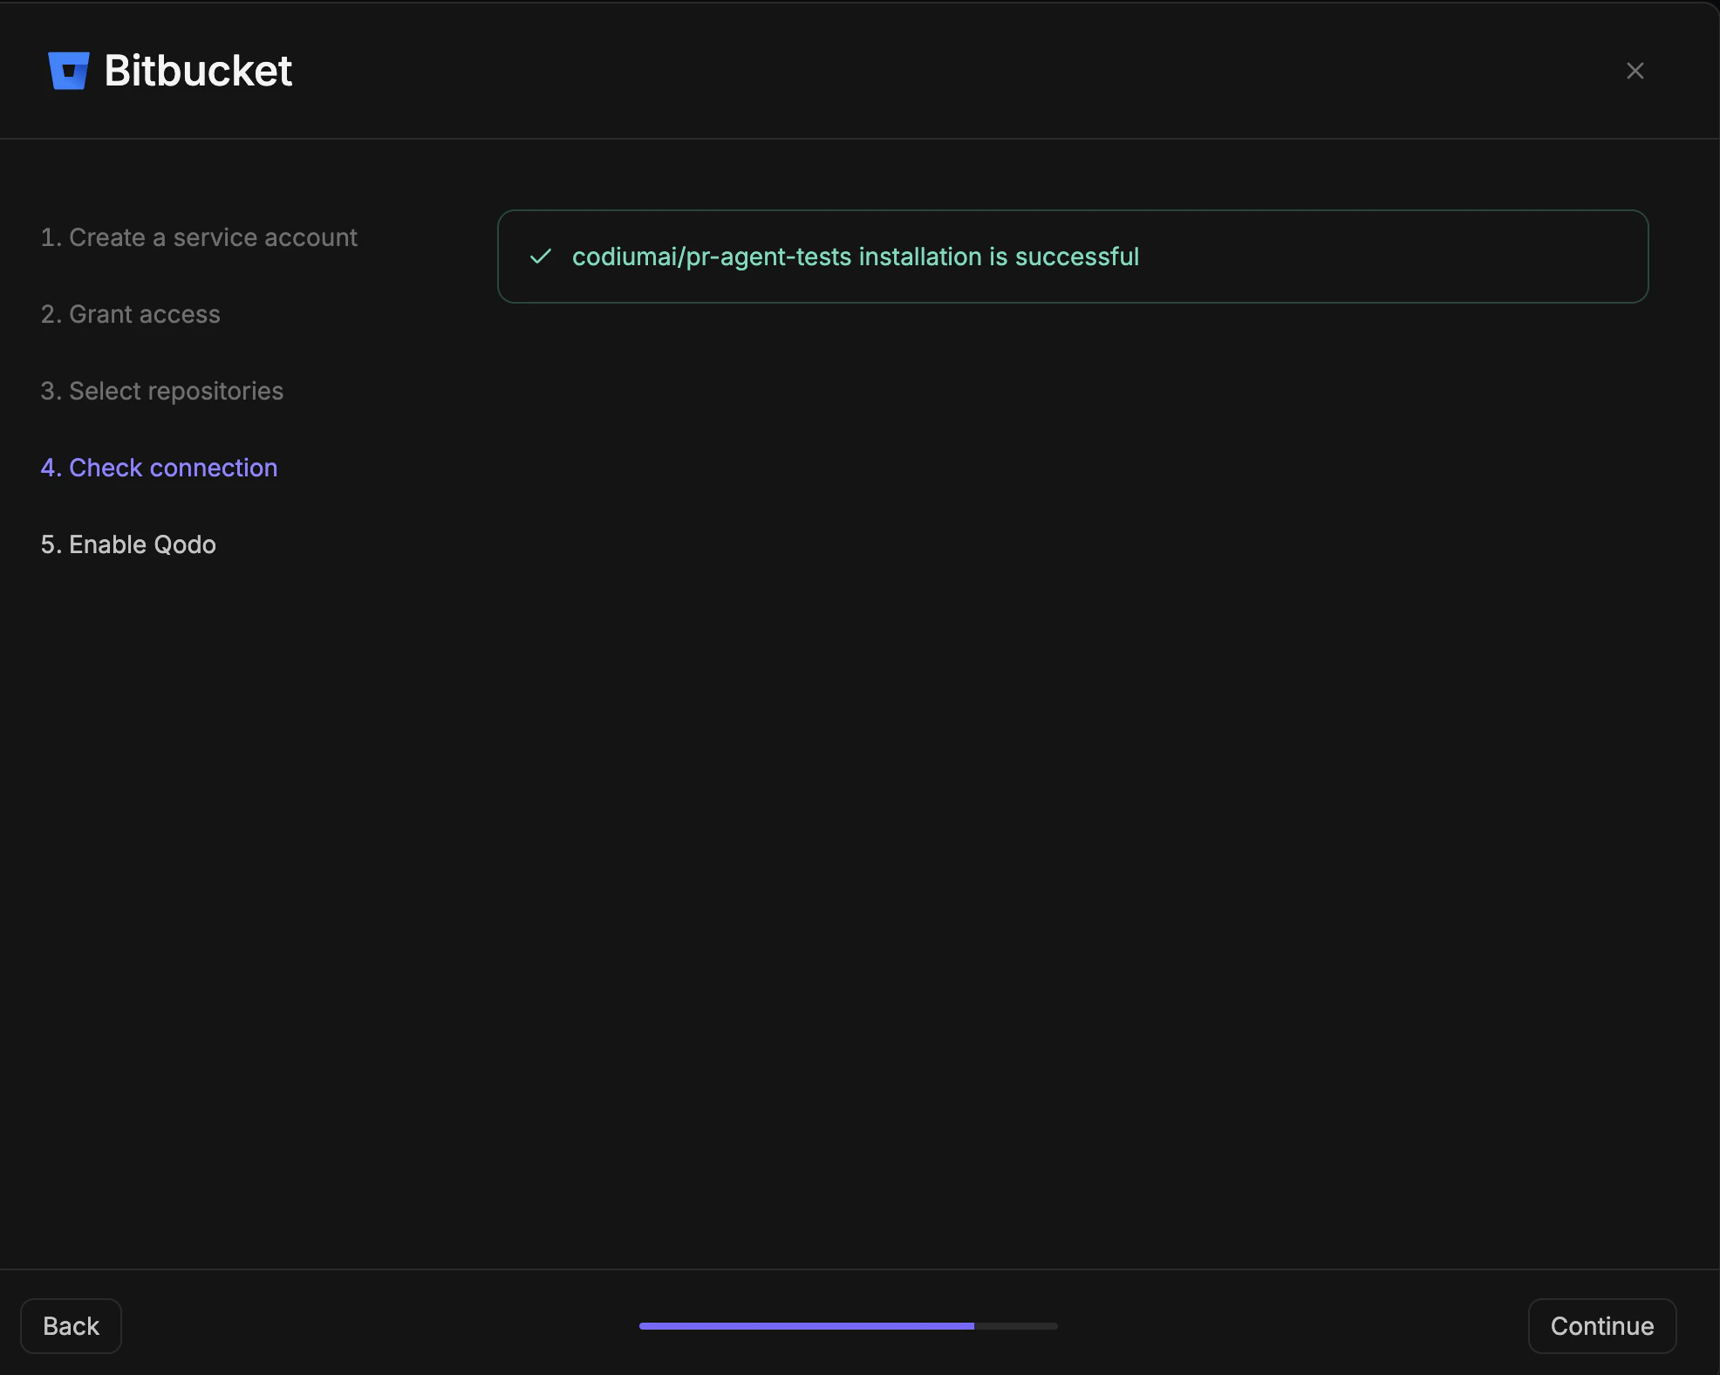Click the Bitbucket title text
The height and width of the screenshot is (1375, 1720).
pos(198,70)
